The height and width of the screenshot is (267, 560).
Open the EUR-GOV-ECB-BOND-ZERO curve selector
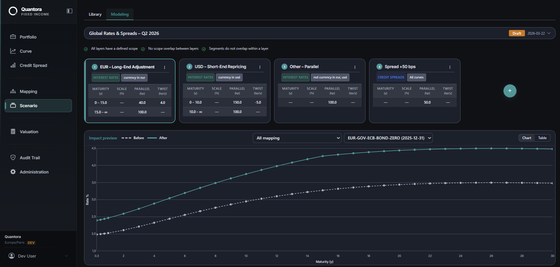(388, 138)
